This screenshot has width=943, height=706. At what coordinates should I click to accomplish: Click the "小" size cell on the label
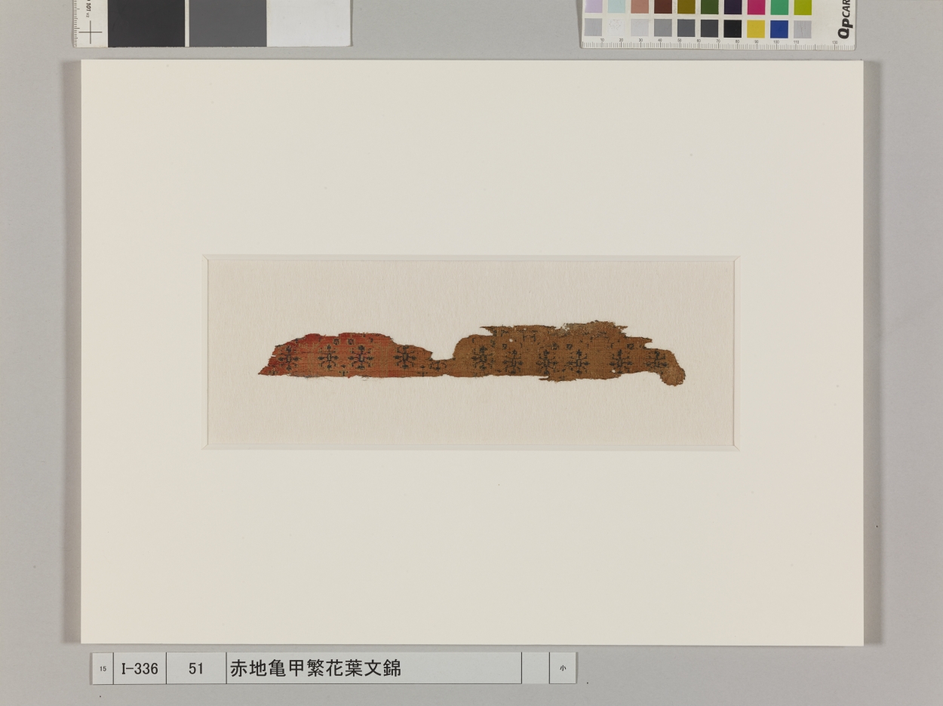(x=563, y=668)
